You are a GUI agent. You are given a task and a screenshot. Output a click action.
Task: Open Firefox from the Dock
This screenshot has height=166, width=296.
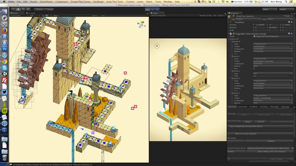(4, 30)
